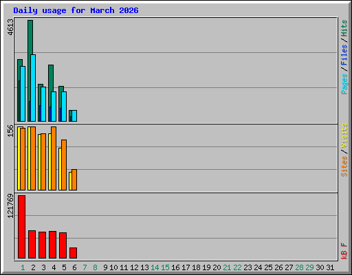
Task: Click the yellow 'Visits' legend label
Action: click(x=344, y=136)
